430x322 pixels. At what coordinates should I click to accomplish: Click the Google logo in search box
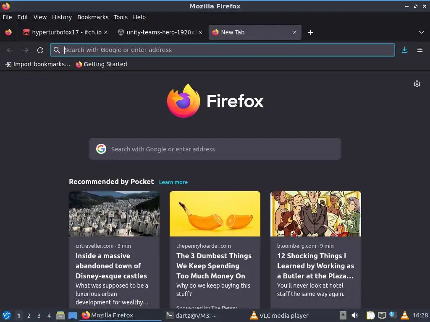click(x=101, y=149)
